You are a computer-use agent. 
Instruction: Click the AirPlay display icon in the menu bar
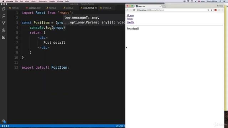(x=192, y=1)
